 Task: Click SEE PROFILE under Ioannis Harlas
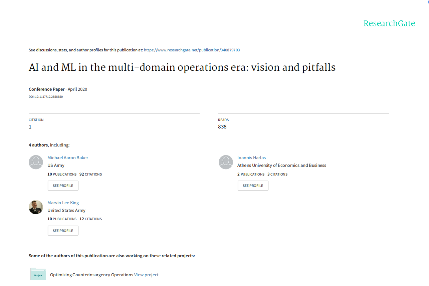tap(253, 186)
